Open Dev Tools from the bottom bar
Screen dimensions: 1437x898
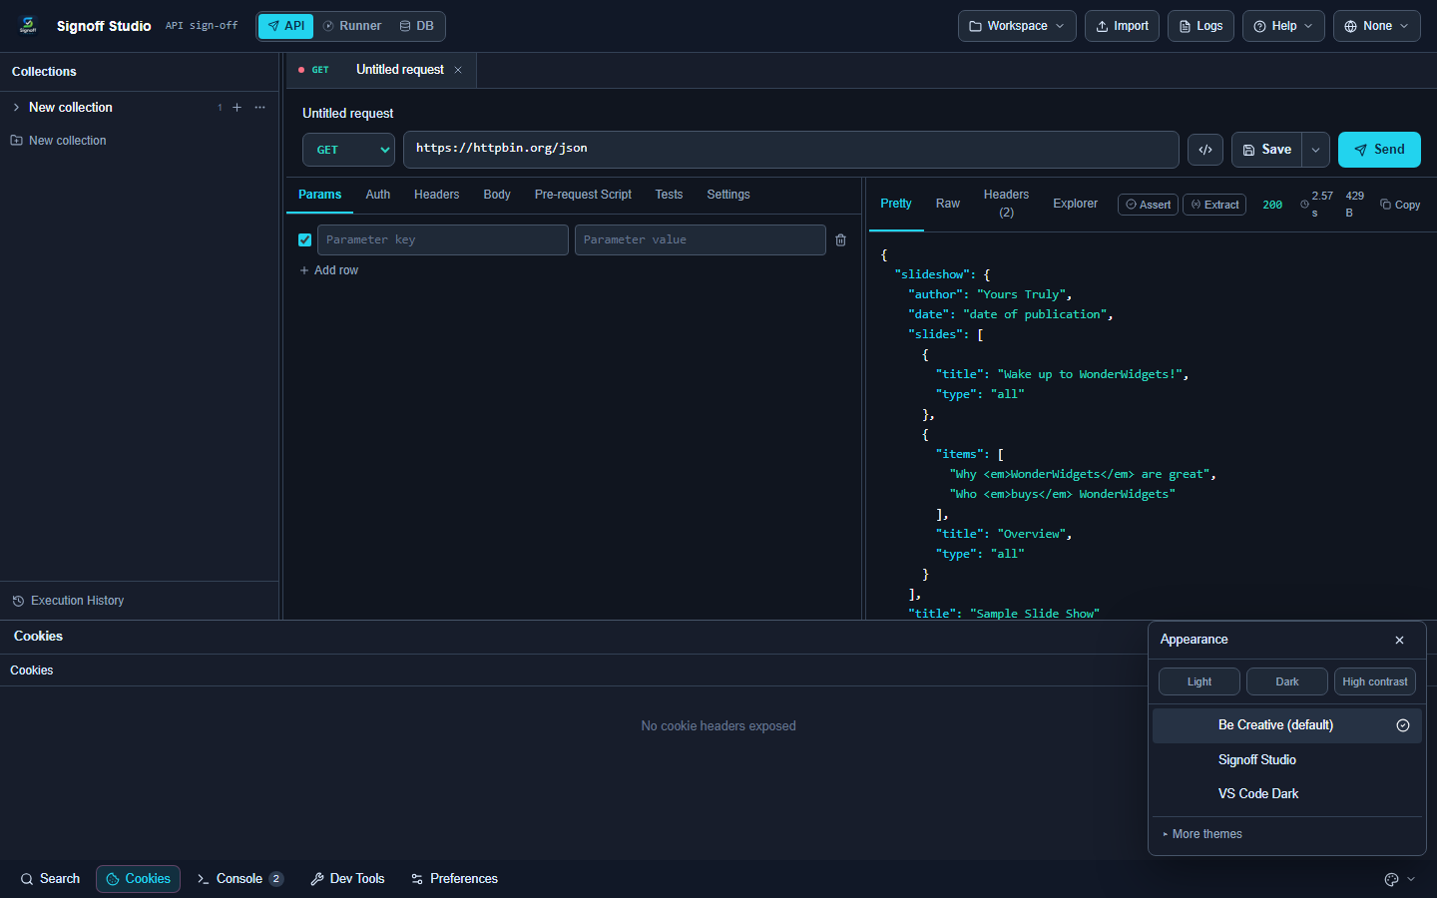347,879
